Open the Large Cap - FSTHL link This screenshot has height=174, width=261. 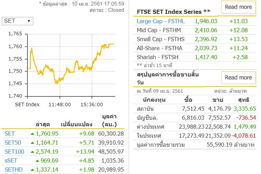[160, 21]
